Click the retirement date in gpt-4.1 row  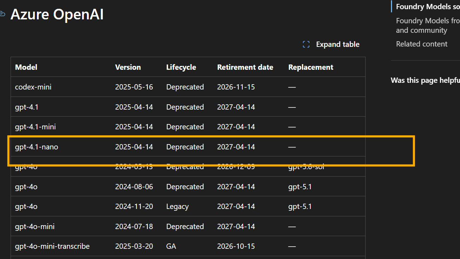point(236,107)
